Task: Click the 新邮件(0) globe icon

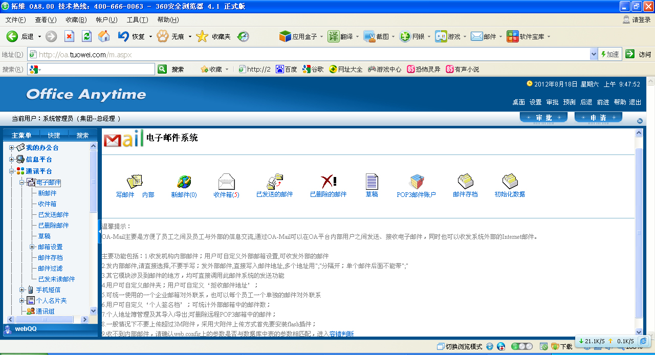Action: [x=184, y=182]
